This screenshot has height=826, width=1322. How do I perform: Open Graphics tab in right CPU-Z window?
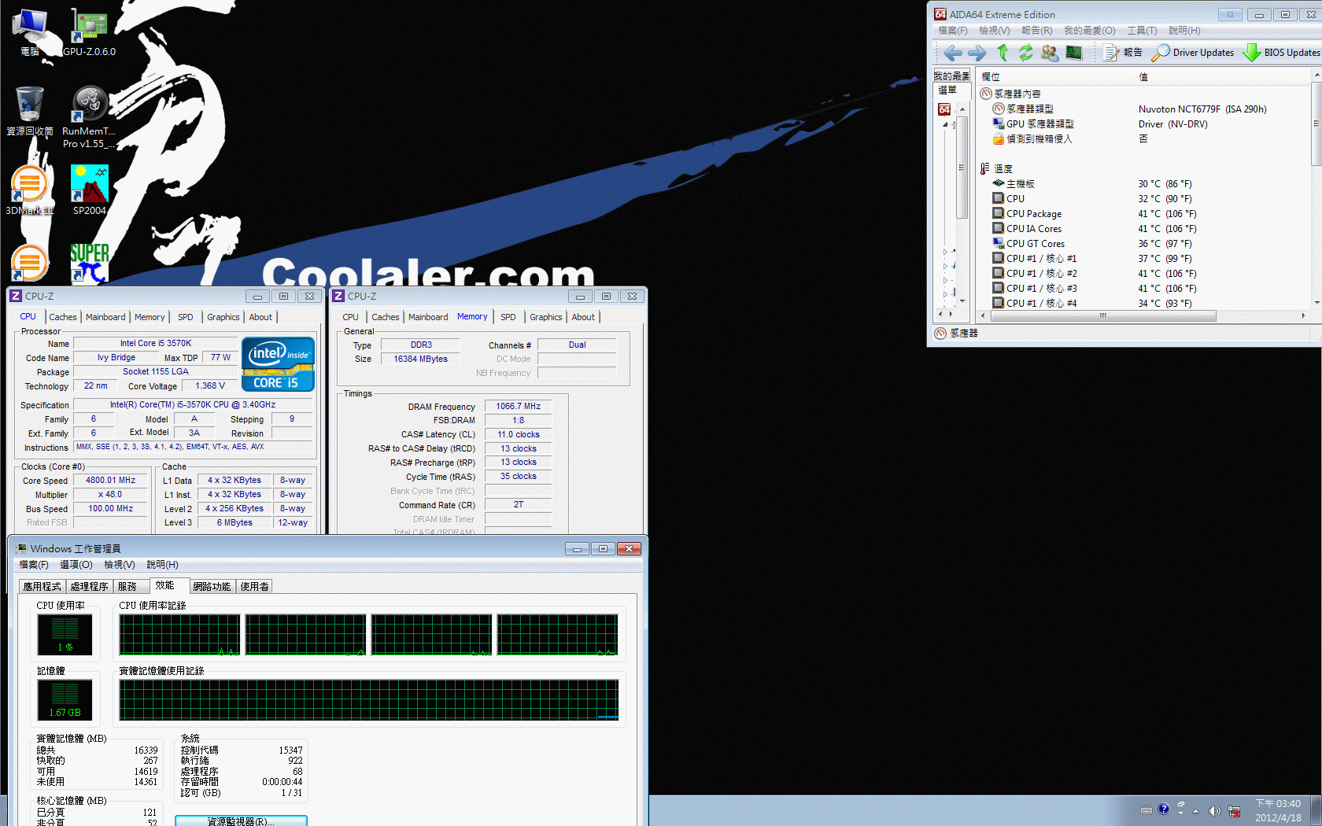(x=545, y=317)
